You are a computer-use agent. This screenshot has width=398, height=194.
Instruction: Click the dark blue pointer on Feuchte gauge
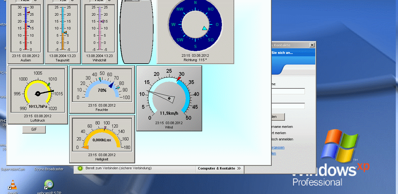[111, 85]
